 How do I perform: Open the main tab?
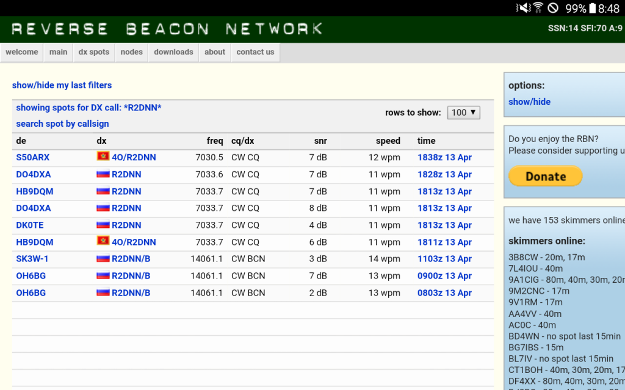(58, 52)
